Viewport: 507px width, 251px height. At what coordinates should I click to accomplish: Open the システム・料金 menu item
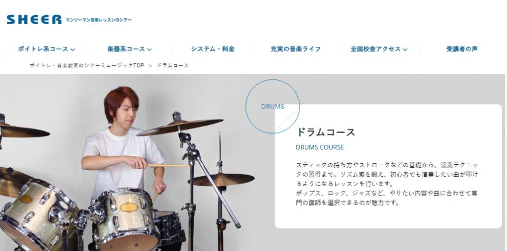(213, 49)
